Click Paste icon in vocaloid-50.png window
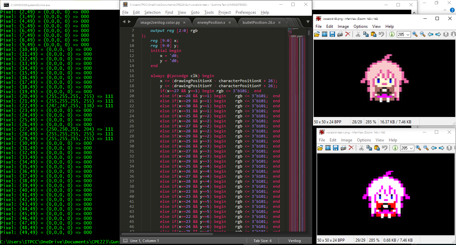The width and height of the screenshot is (456, 245). (x=374, y=34)
